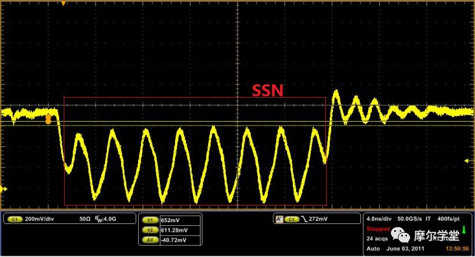Click the IT interpolation mode label
475x257 pixels.
tap(428, 219)
